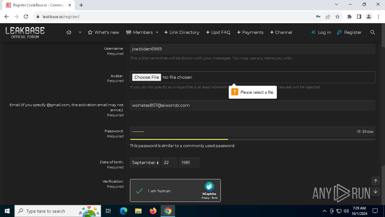Select Chrome icon on taskbar

[x=168, y=211]
